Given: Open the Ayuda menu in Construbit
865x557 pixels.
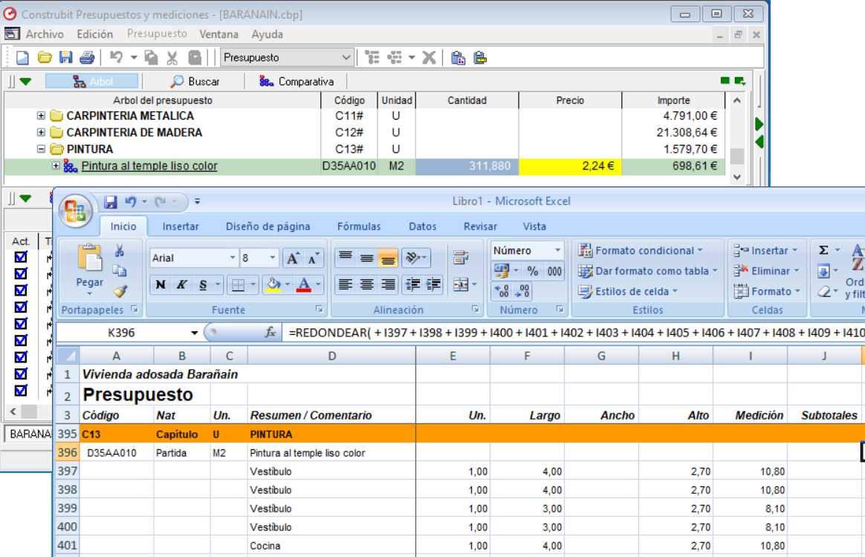Looking at the screenshot, I should pyautogui.click(x=267, y=34).
